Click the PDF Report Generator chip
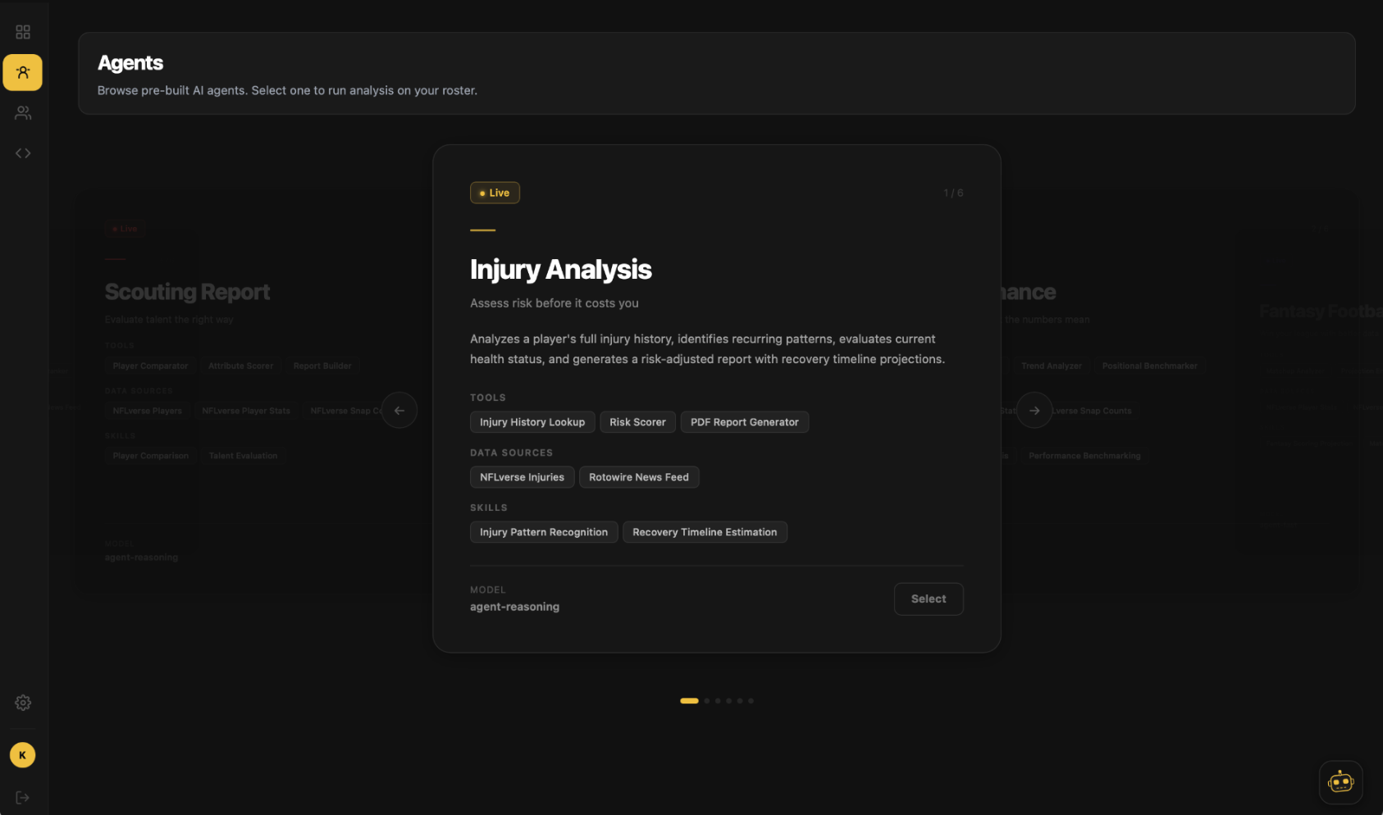 point(745,422)
